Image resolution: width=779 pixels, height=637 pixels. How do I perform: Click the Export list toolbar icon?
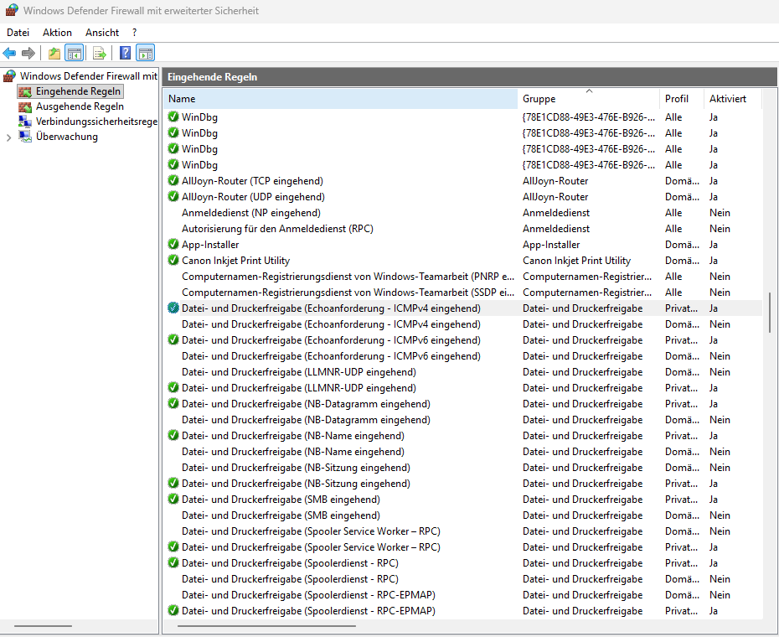point(100,53)
